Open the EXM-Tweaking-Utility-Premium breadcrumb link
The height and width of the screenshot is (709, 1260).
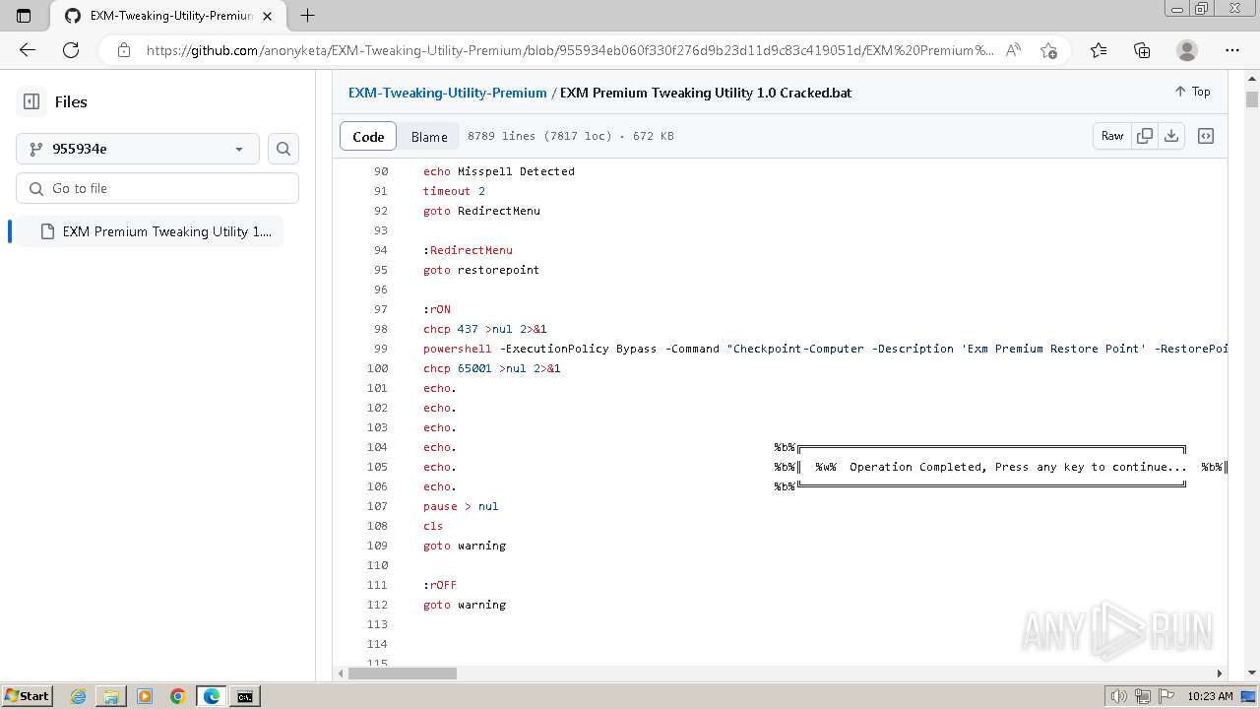tap(447, 93)
